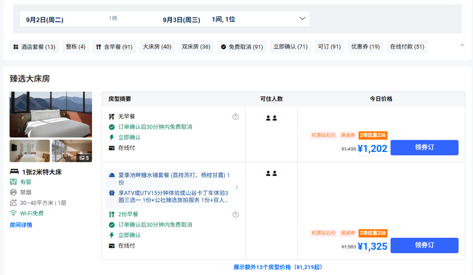Filter by 酒店套餐 (13)

pos(35,47)
